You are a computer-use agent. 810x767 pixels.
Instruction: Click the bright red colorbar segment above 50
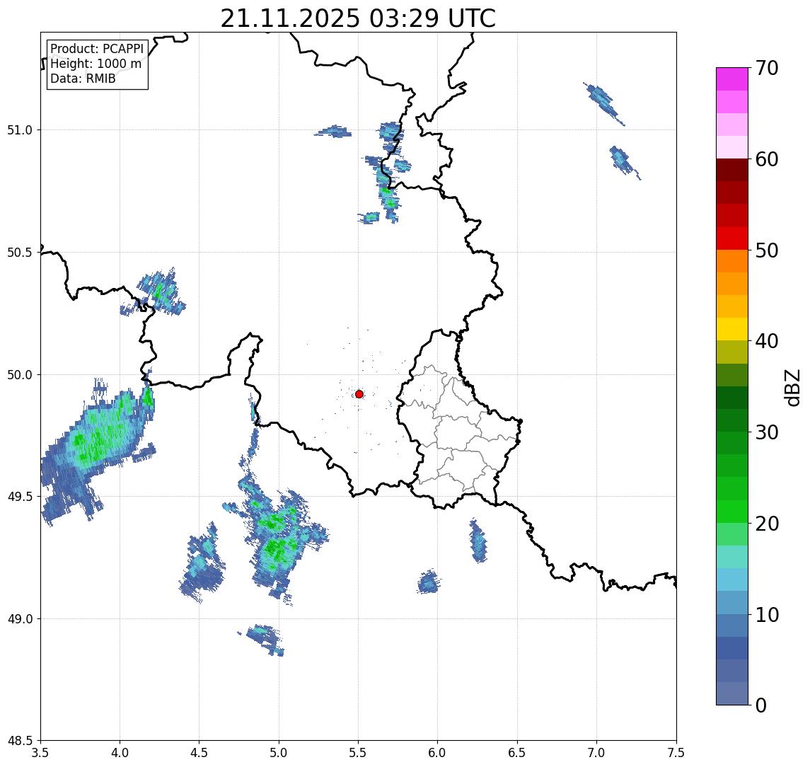pos(732,238)
